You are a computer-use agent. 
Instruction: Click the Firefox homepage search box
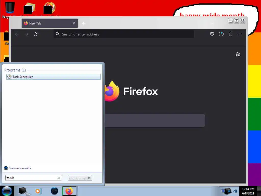click(x=155, y=120)
